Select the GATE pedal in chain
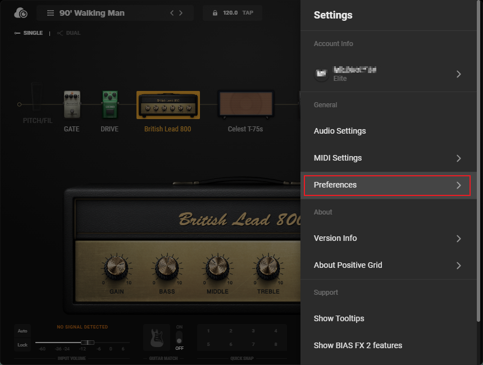Screen dimensions: 483x365 tap(72, 104)
